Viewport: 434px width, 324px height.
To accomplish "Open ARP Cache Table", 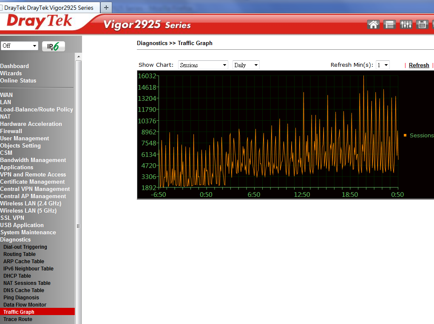I will (24, 261).
